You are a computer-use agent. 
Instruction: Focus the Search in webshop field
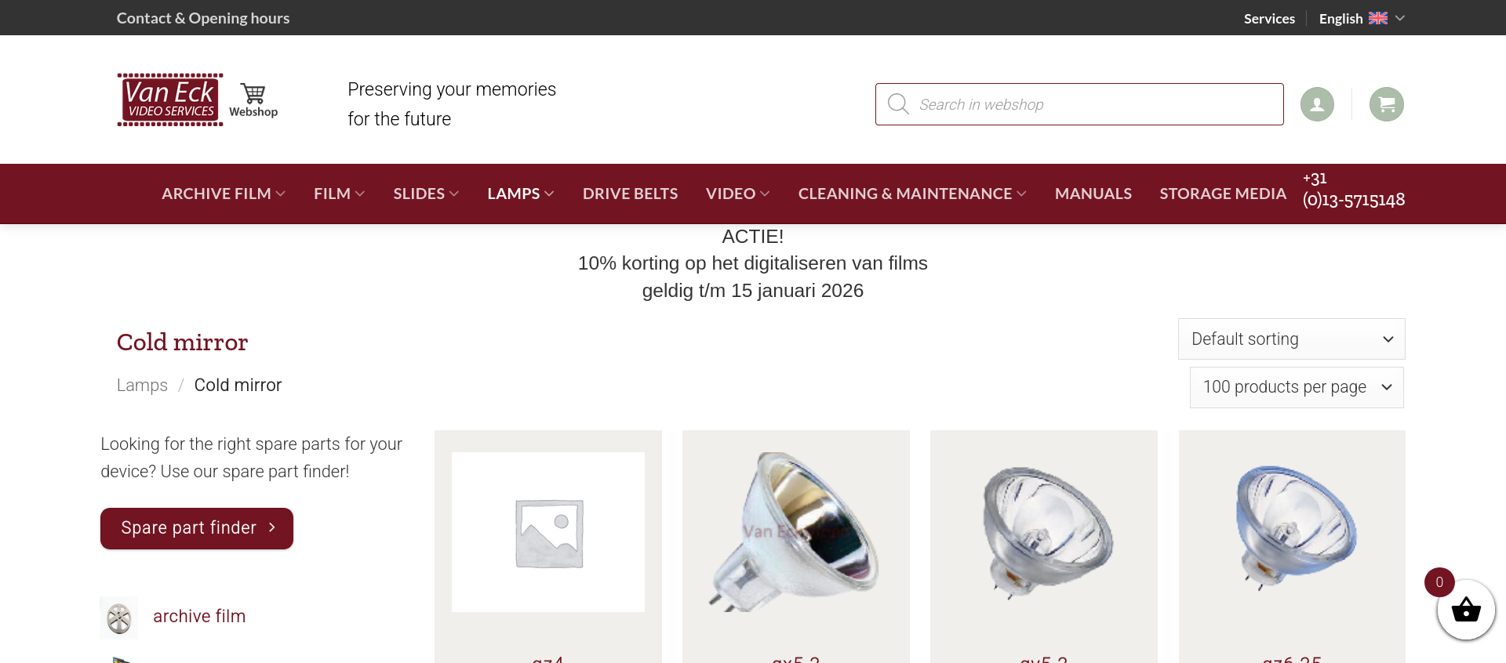click(x=1079, y=104)
